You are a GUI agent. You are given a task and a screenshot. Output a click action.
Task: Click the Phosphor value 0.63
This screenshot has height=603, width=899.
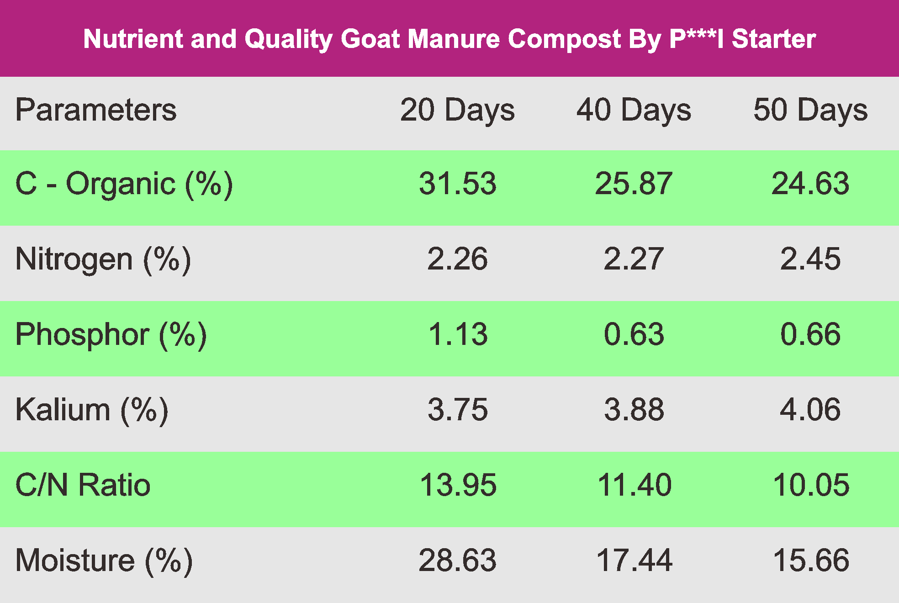click(x=634, y=334)
